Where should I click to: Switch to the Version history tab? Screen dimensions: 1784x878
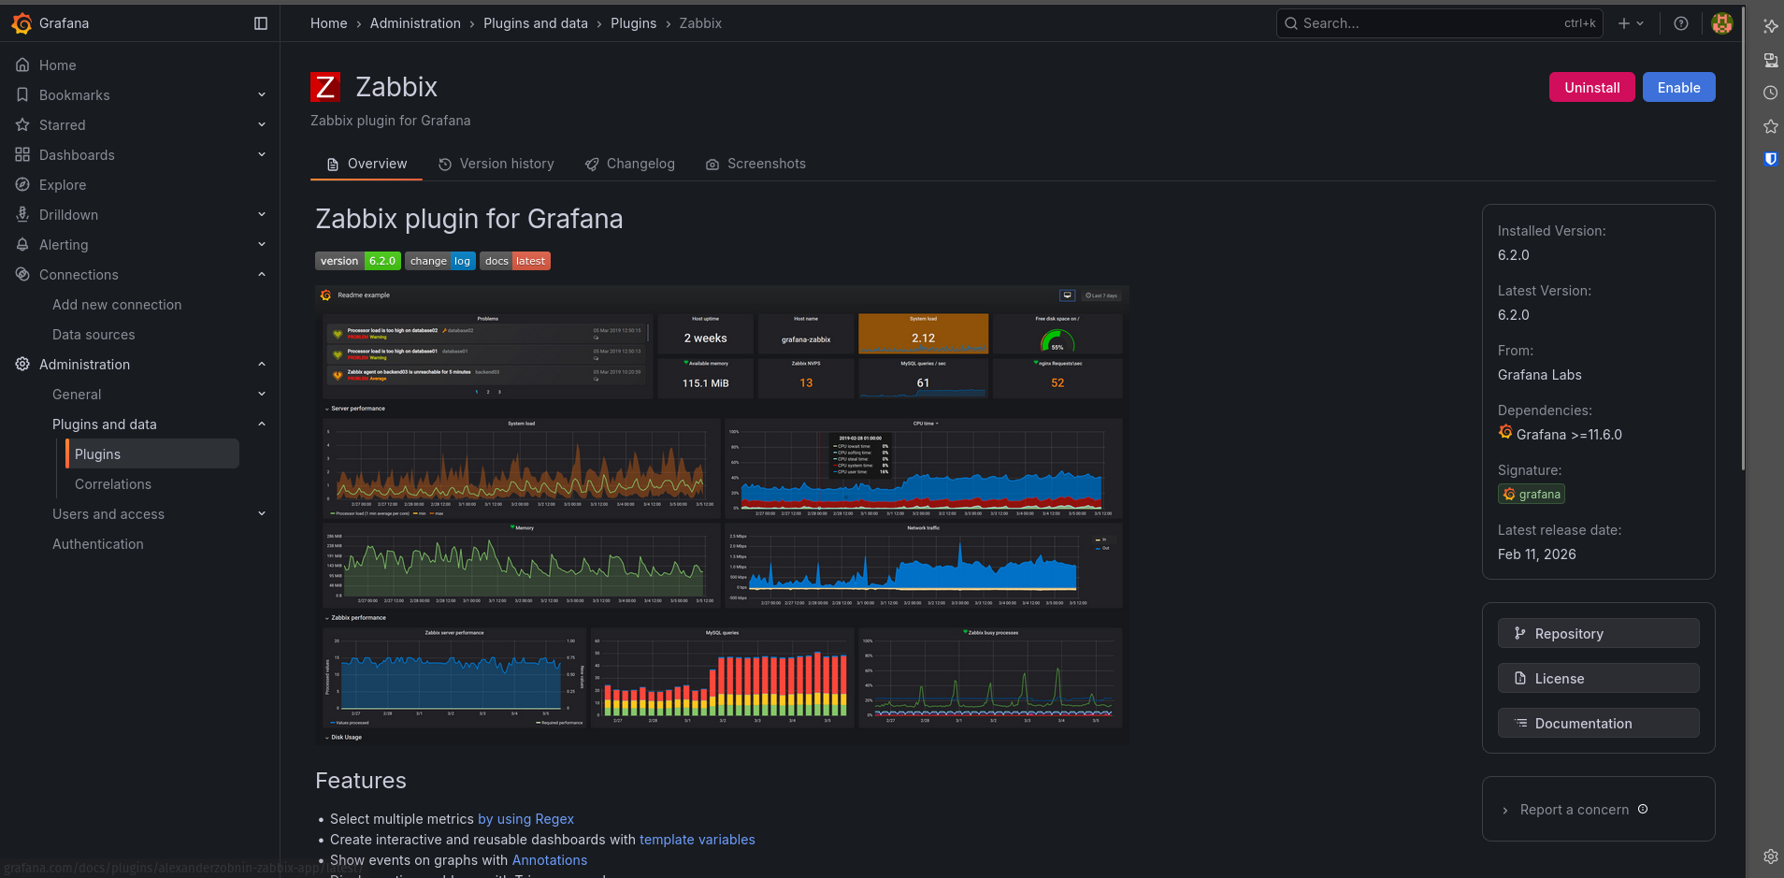496,164
